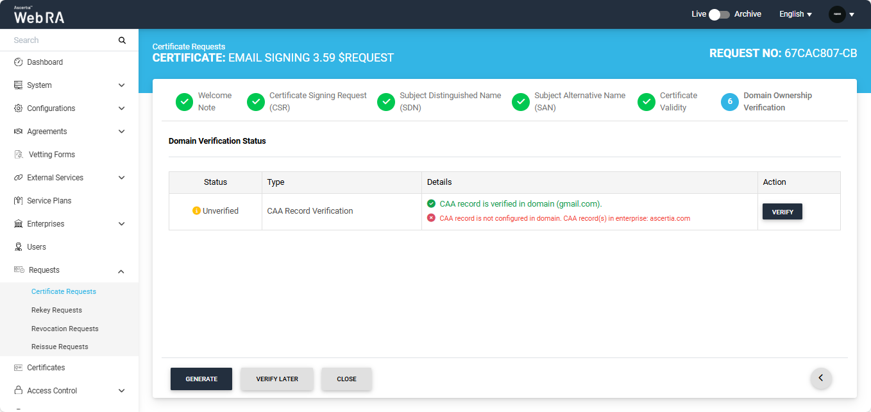Click the Service Plans menu label

[x=49, y=201]
